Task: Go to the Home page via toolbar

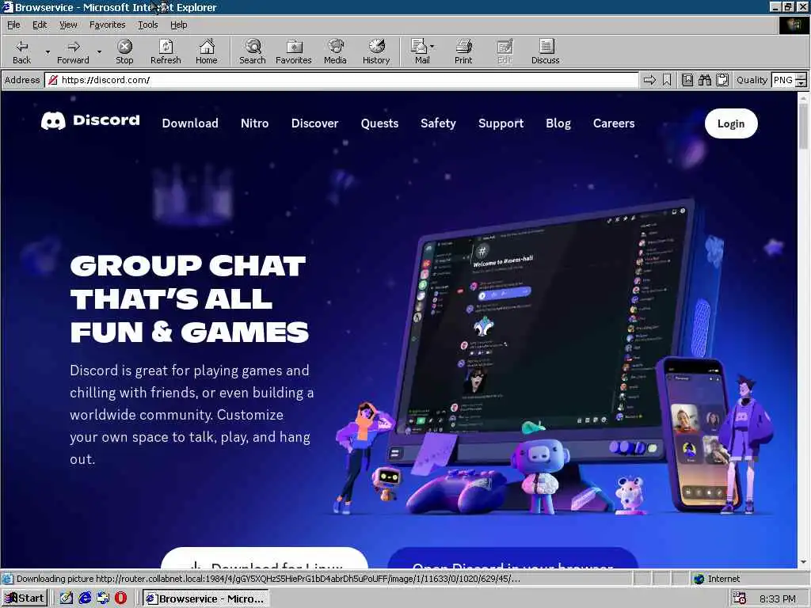Action: (207, 51)
